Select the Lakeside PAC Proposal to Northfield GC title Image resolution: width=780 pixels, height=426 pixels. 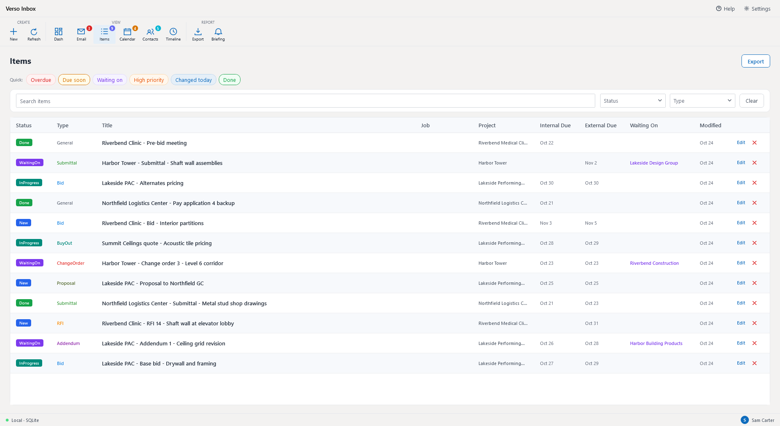(153, 283)
